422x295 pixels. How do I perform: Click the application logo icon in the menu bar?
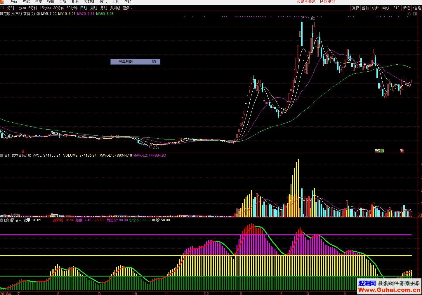pyautogui.click(x=2, y=1)
